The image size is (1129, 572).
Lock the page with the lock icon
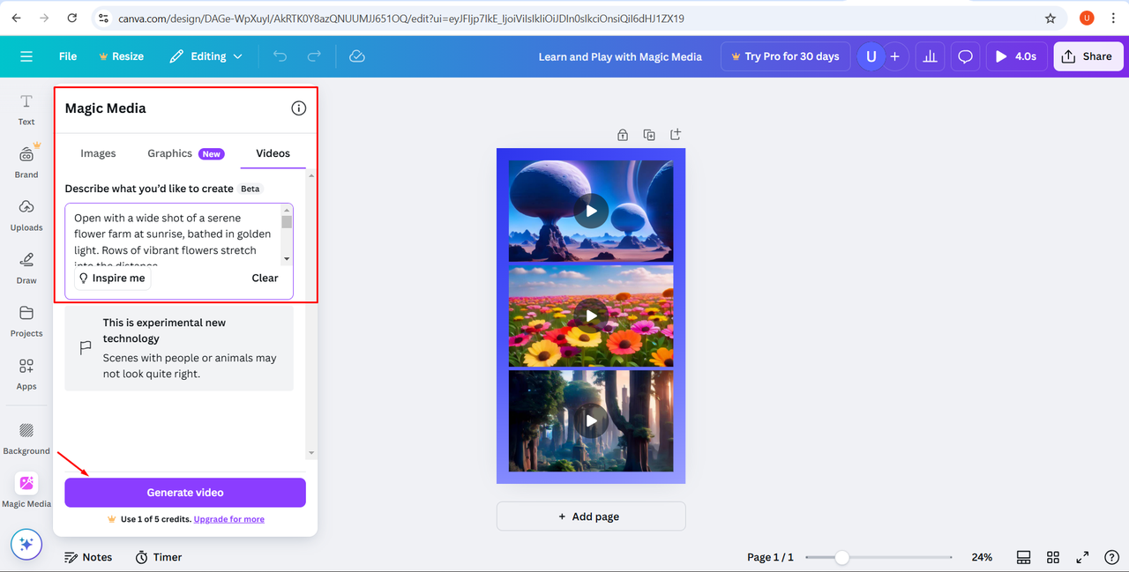coord(623,135)
